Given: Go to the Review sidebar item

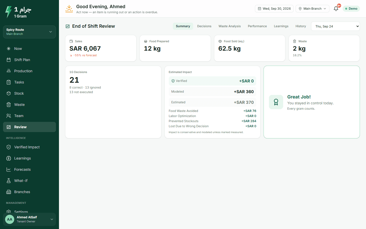Looking at the screenshot, I should point(29,127).
